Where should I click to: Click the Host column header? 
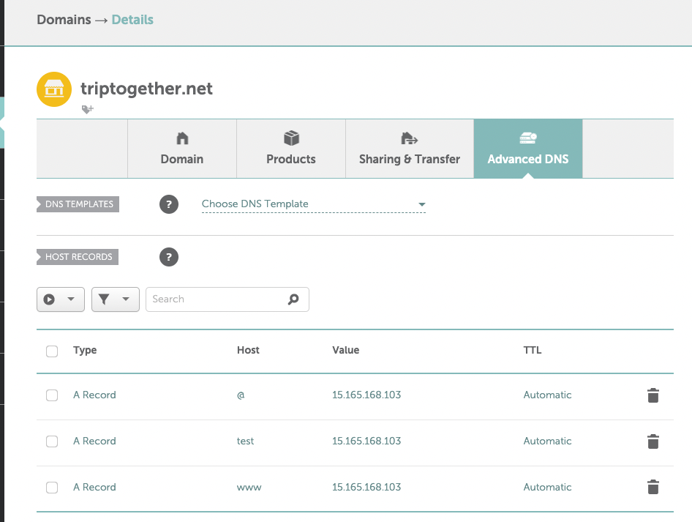[x=248, y=350]
